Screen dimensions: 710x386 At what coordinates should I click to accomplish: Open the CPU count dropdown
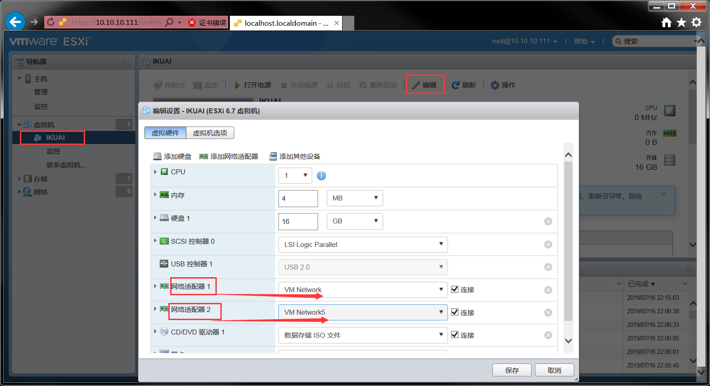pos(295,175)
